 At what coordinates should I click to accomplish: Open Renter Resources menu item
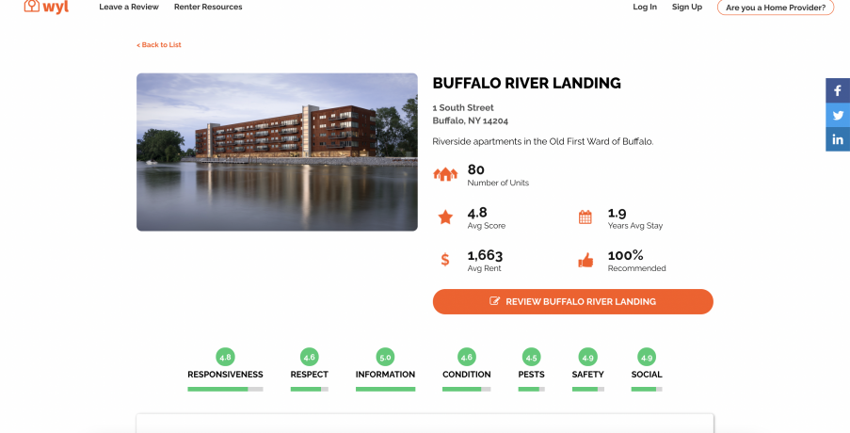[x=208, y=8]
